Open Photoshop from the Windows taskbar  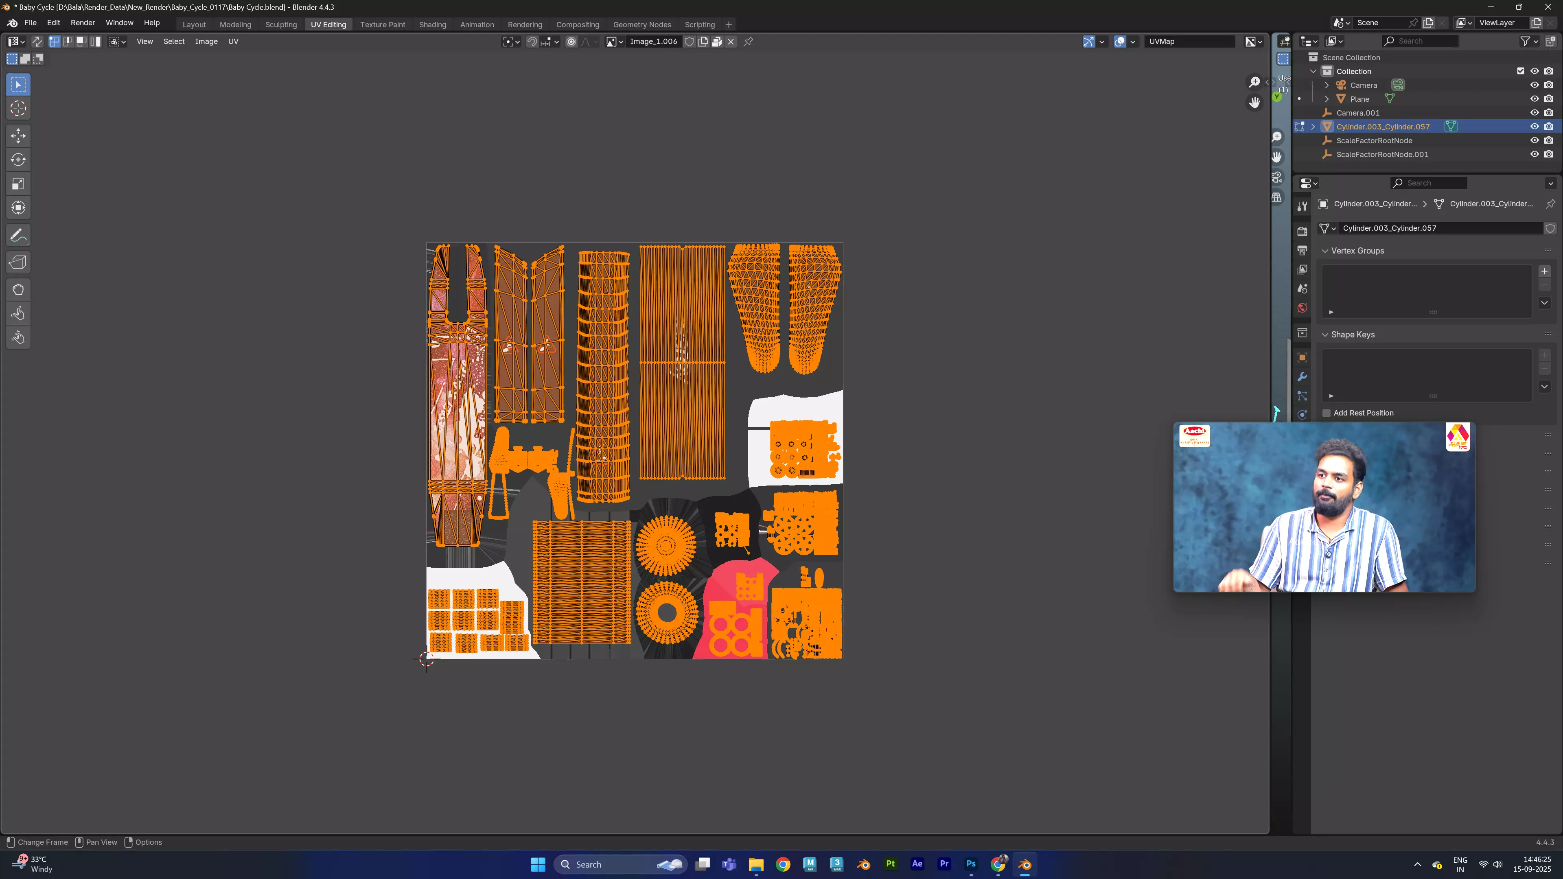click(x=970, y=864)
